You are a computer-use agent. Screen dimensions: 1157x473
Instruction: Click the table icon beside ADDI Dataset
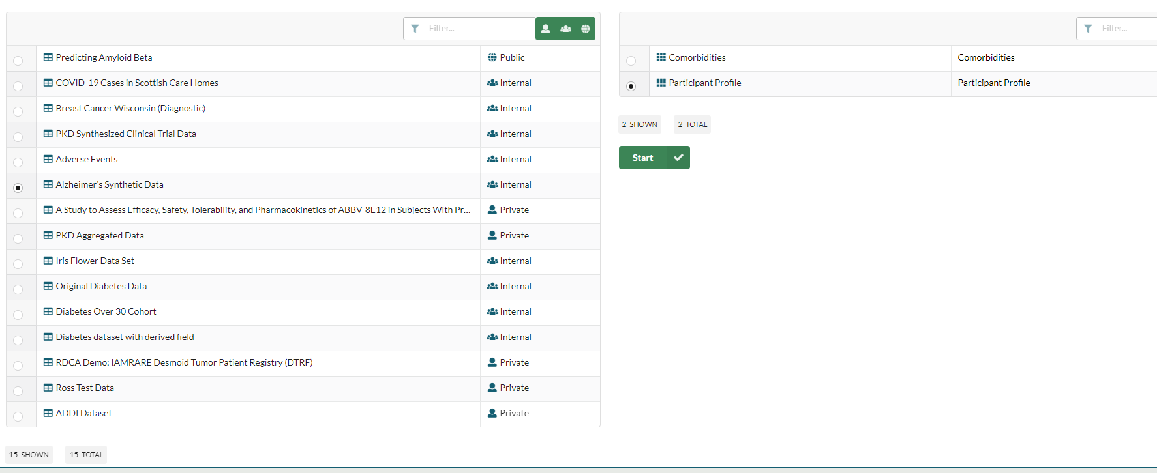pyautogui.click(x=48, y=413)
